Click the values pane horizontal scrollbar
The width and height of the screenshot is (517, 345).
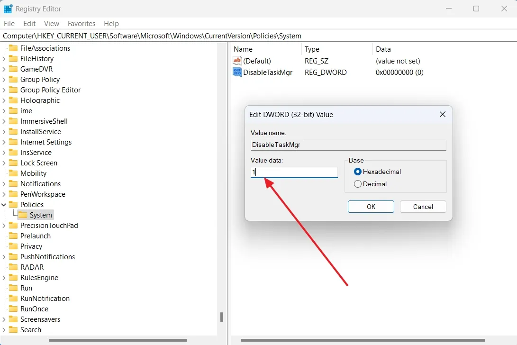point(363,340)
